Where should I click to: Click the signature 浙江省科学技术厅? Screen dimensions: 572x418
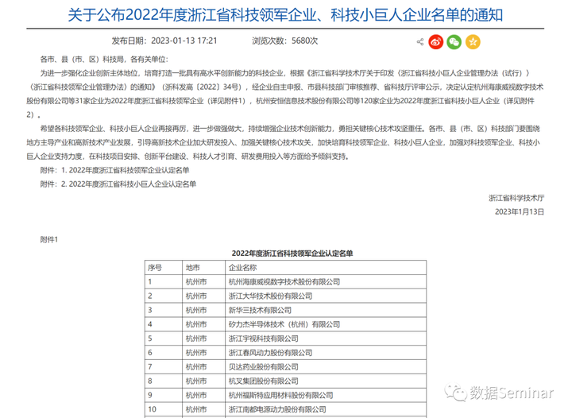coord(516,198)
